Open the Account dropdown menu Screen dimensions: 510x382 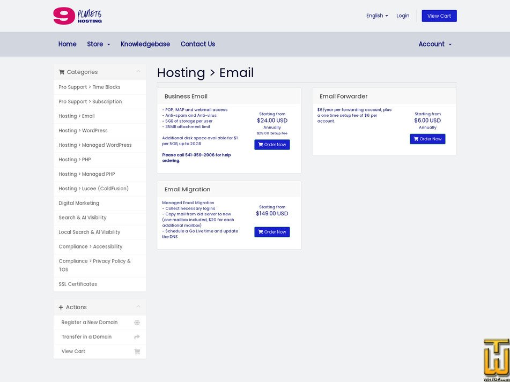coord(435,44)
